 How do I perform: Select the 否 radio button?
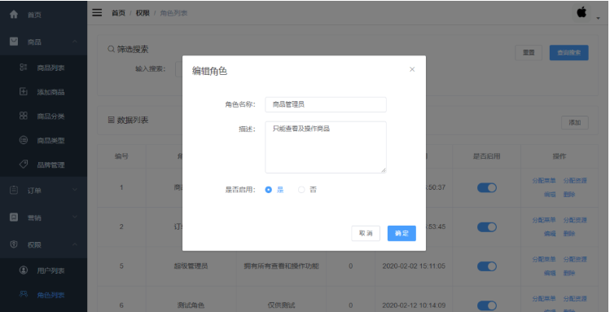click(x=301, y=190)
